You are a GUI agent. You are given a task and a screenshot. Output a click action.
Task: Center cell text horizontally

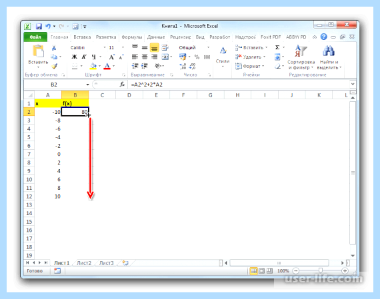point(145,57)
